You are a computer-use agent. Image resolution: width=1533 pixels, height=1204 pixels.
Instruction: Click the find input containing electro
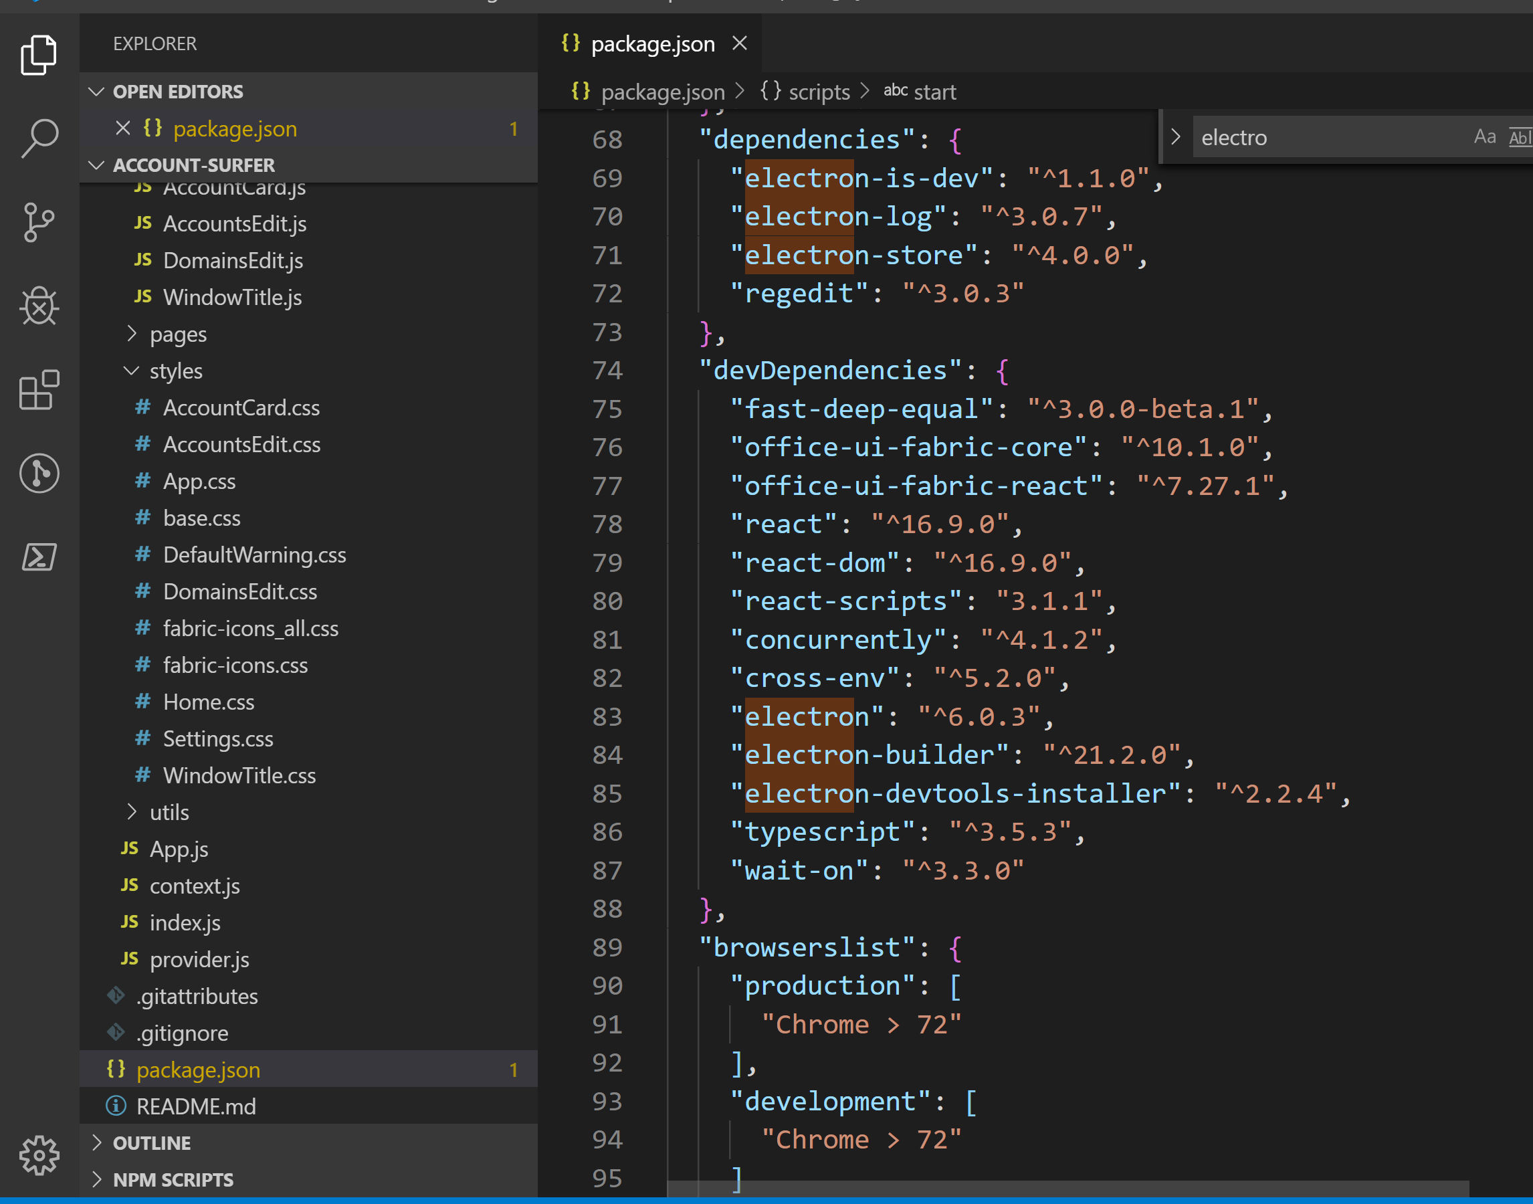(1325, 136)
